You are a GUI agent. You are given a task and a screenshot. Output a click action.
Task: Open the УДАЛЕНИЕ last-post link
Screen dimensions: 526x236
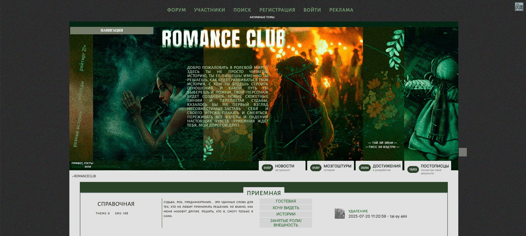[x=358, y=211]
